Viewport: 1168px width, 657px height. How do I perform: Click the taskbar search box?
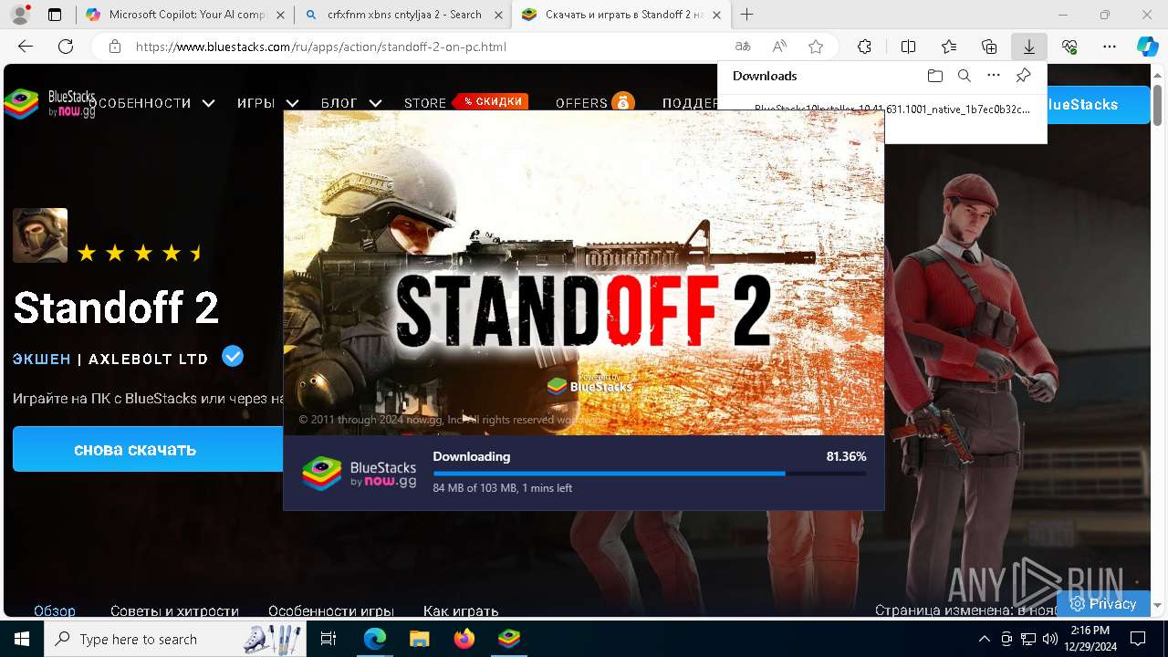176,639
